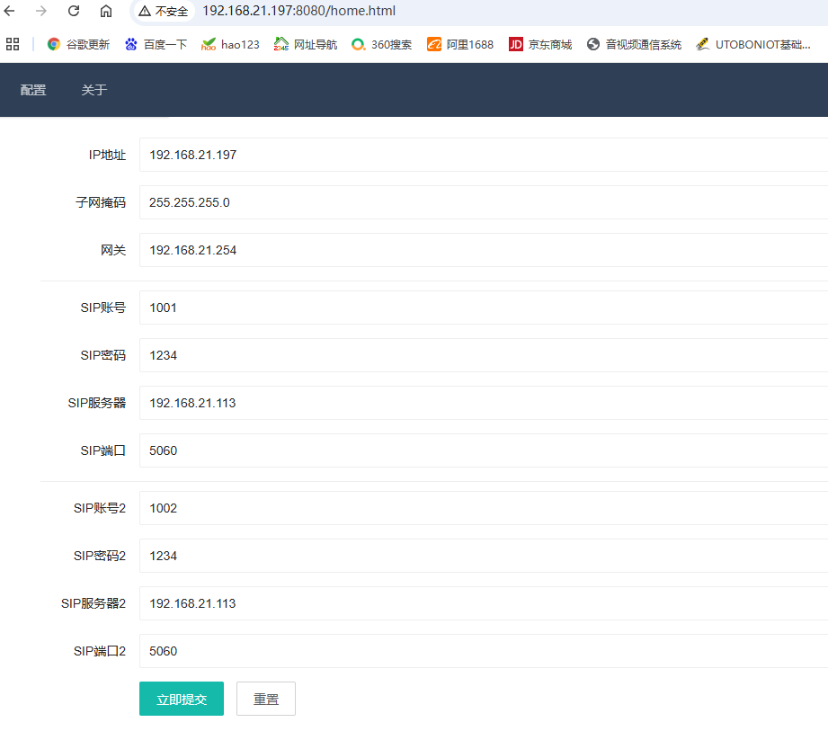This screenshot has height=740, width=828.
Task: Open the apps grid in bookmarks bar
Action: tap(13, 44)
